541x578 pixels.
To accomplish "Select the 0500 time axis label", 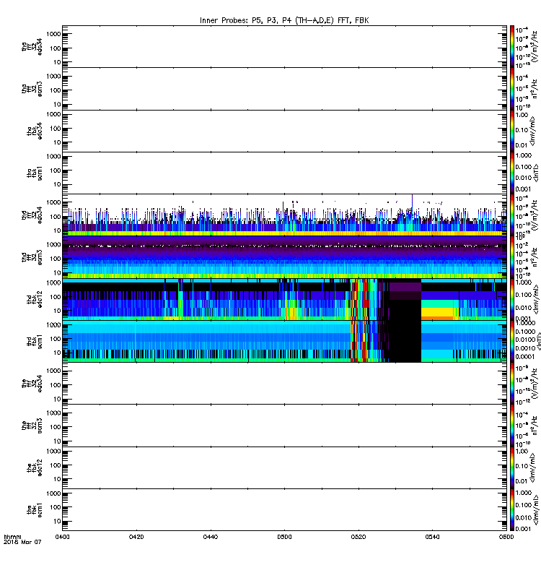I will coord(284,537).
